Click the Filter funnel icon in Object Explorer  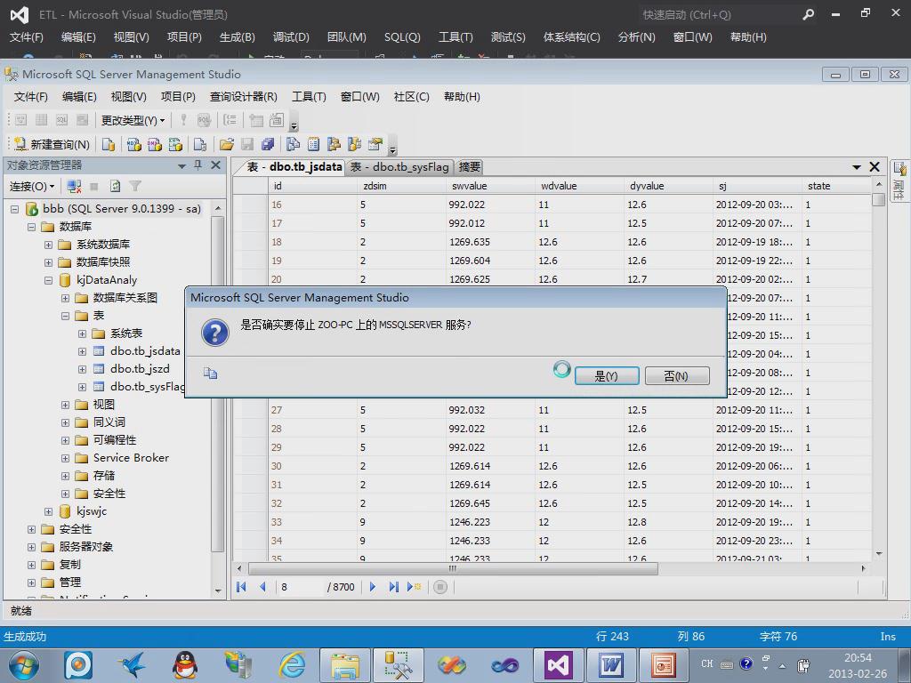click(135, 186)
